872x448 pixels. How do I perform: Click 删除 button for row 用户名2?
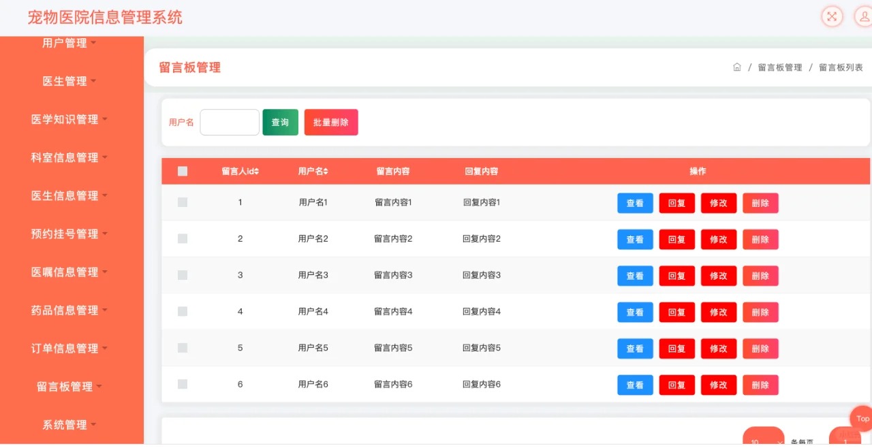click(760, 239)
